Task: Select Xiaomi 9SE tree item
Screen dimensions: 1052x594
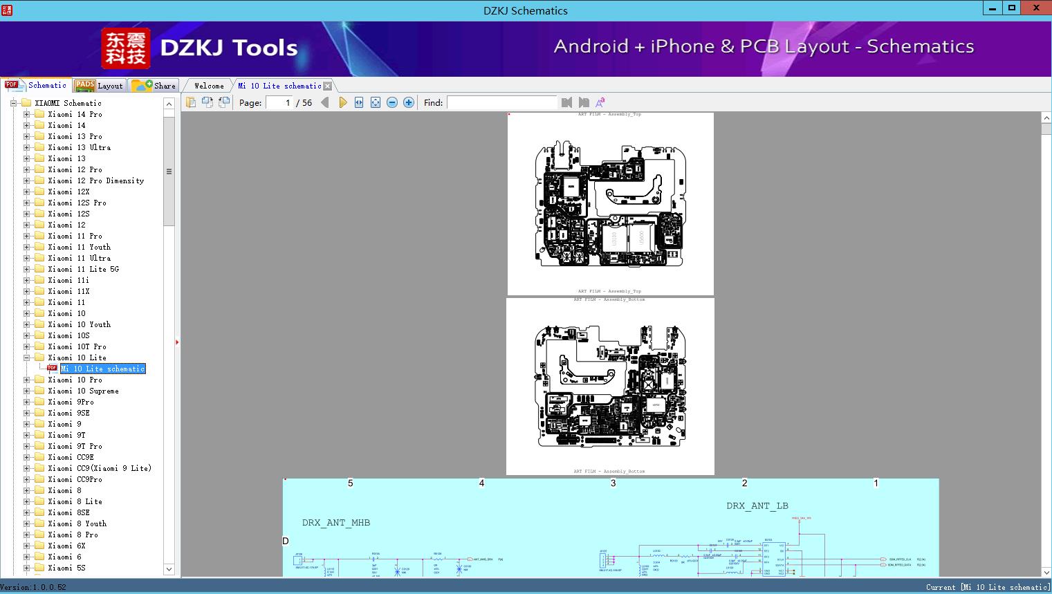Action: point(69,413)
